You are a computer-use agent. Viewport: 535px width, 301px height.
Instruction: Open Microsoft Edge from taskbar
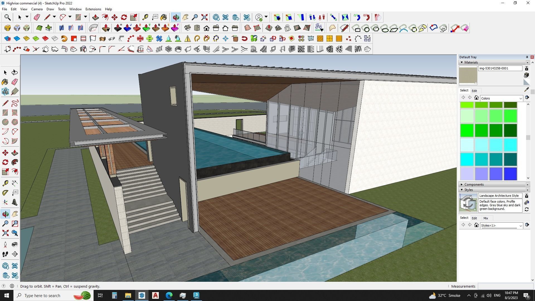[169, 295]
